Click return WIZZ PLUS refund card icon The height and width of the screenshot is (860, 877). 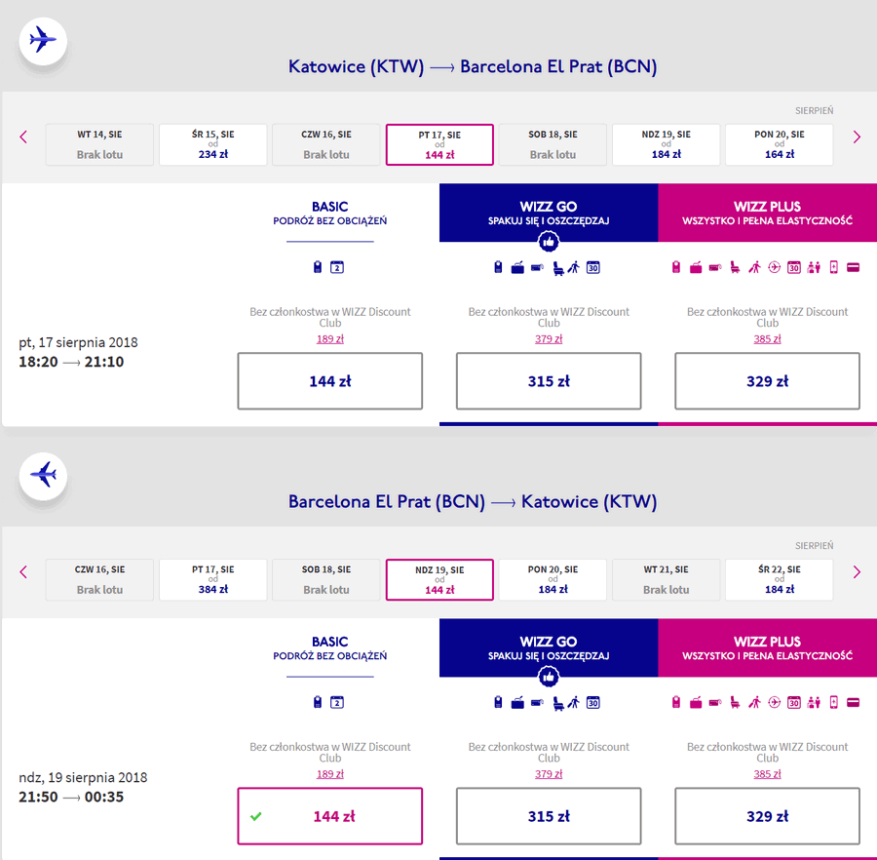coord(853,702)
